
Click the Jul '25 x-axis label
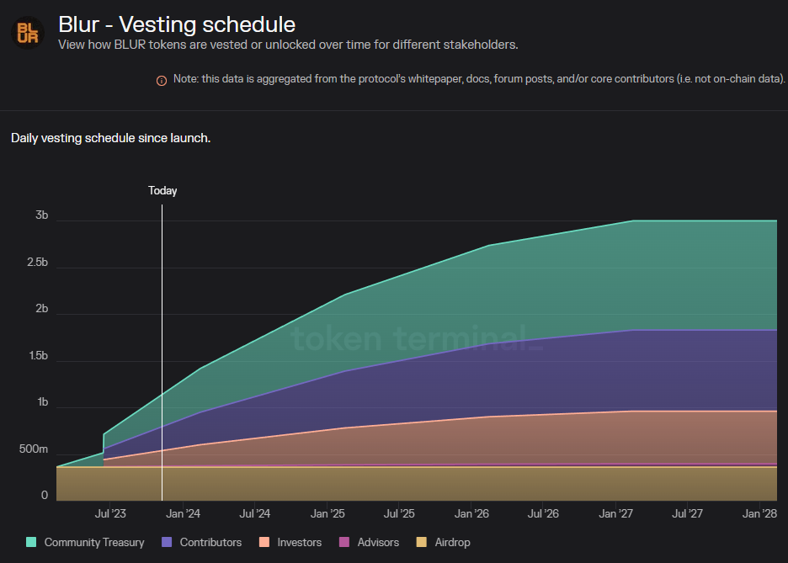pos(399,513)
